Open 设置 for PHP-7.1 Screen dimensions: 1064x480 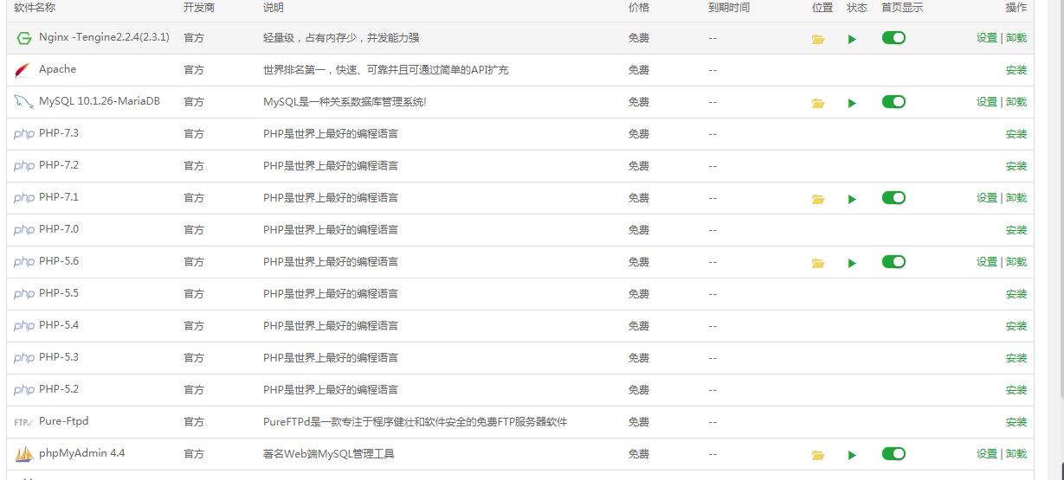point(987,198)
